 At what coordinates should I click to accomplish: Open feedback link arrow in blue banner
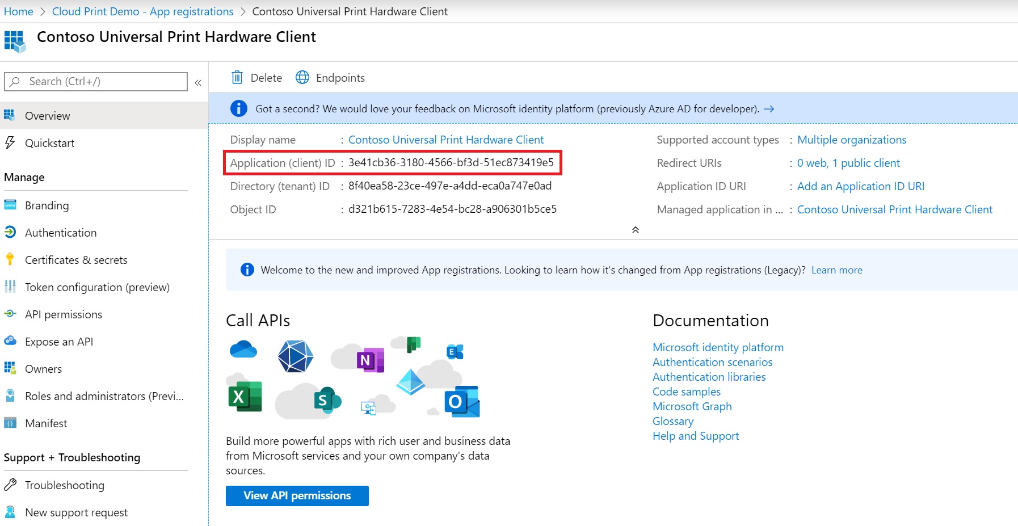[769, 108]
